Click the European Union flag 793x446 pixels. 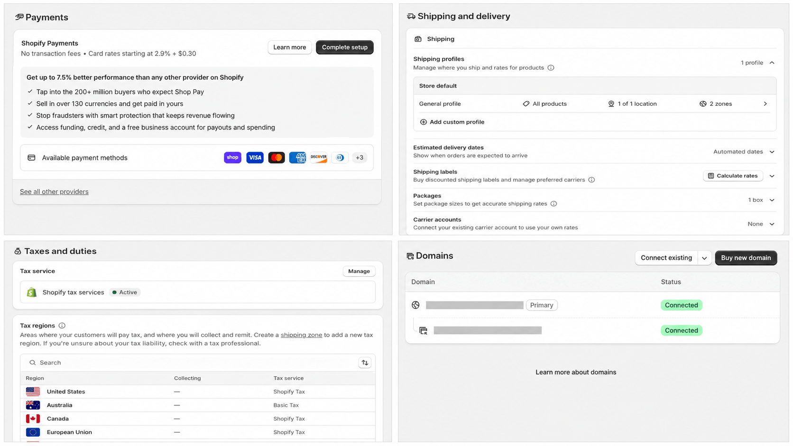point(33,432)
